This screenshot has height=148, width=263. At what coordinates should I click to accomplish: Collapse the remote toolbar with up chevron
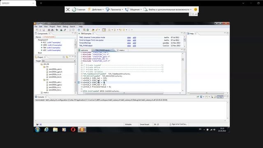(196, 14)
